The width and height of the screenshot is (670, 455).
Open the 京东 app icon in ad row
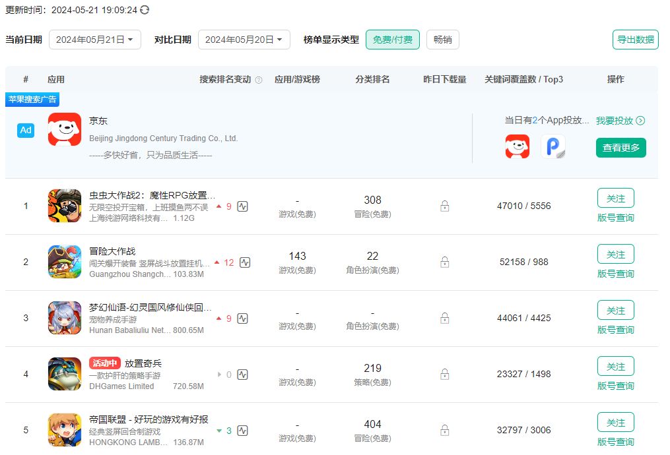tap(65, 129)
